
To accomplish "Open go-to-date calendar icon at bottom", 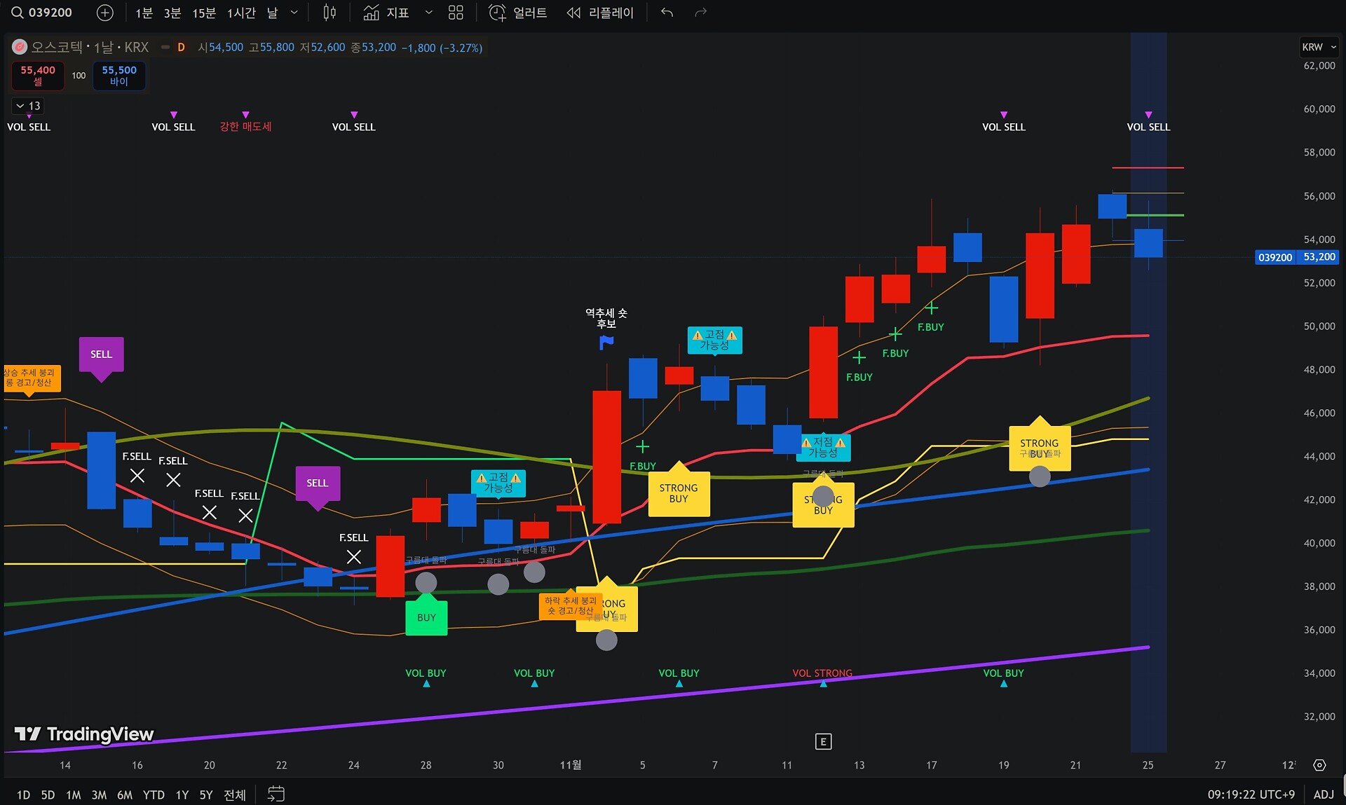I will click(x=276, y=794).
